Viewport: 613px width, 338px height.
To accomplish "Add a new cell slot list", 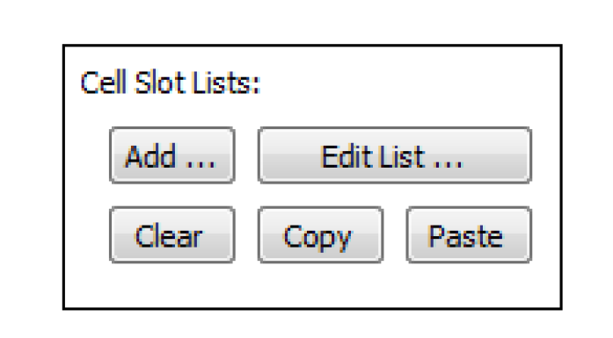I will click(x=172, y=155).
